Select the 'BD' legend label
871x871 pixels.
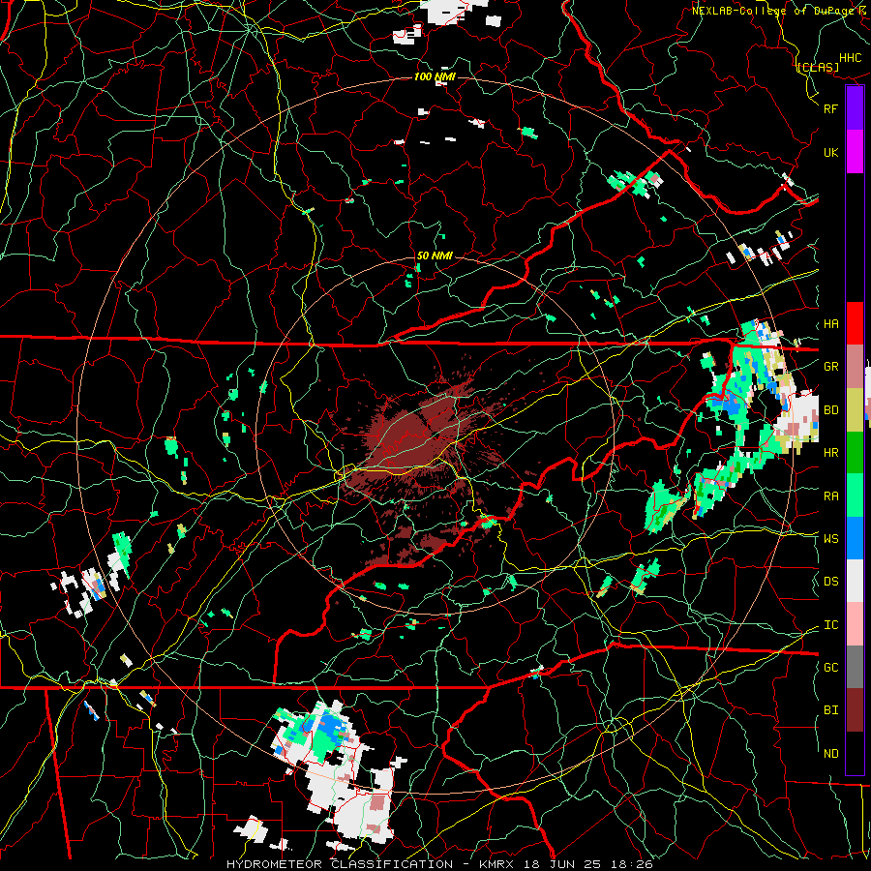[x=831, y=410]
